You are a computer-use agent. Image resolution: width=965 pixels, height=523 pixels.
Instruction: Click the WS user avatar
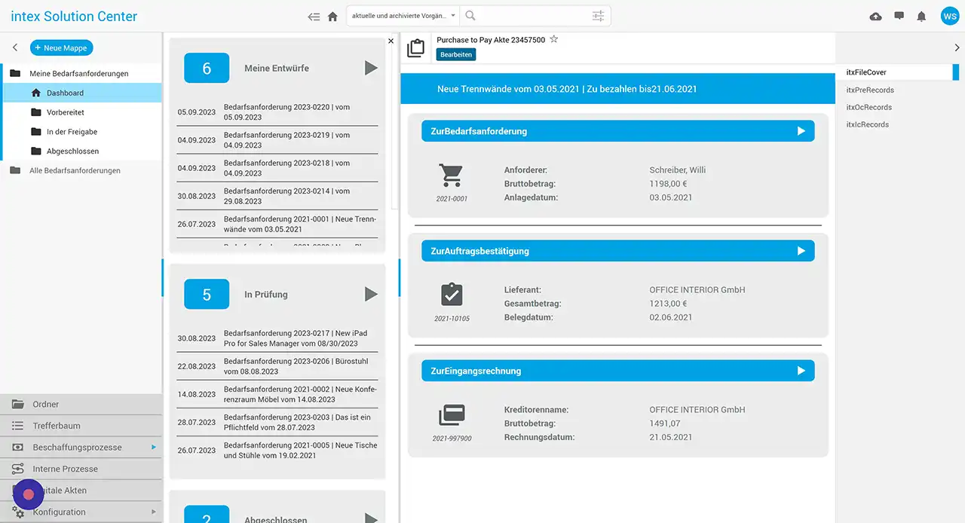949,17
